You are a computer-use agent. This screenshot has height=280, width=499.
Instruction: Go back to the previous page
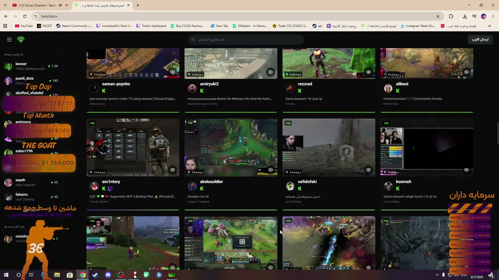(6, 16)
